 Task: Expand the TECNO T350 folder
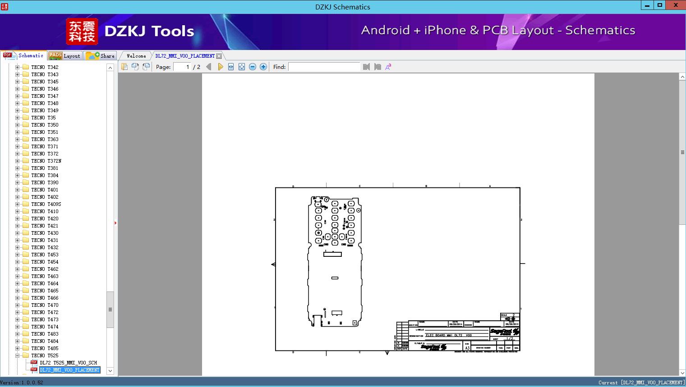18,125
